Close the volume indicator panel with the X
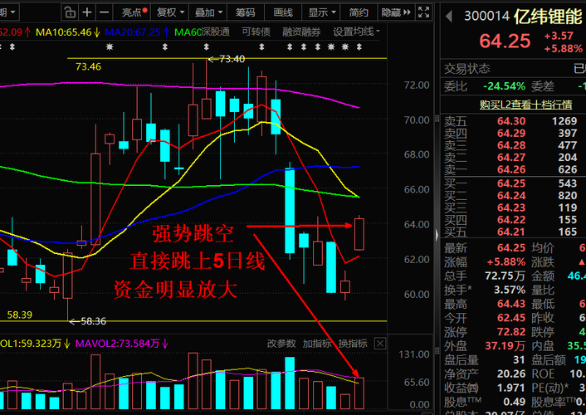 [x=380, y=344]
